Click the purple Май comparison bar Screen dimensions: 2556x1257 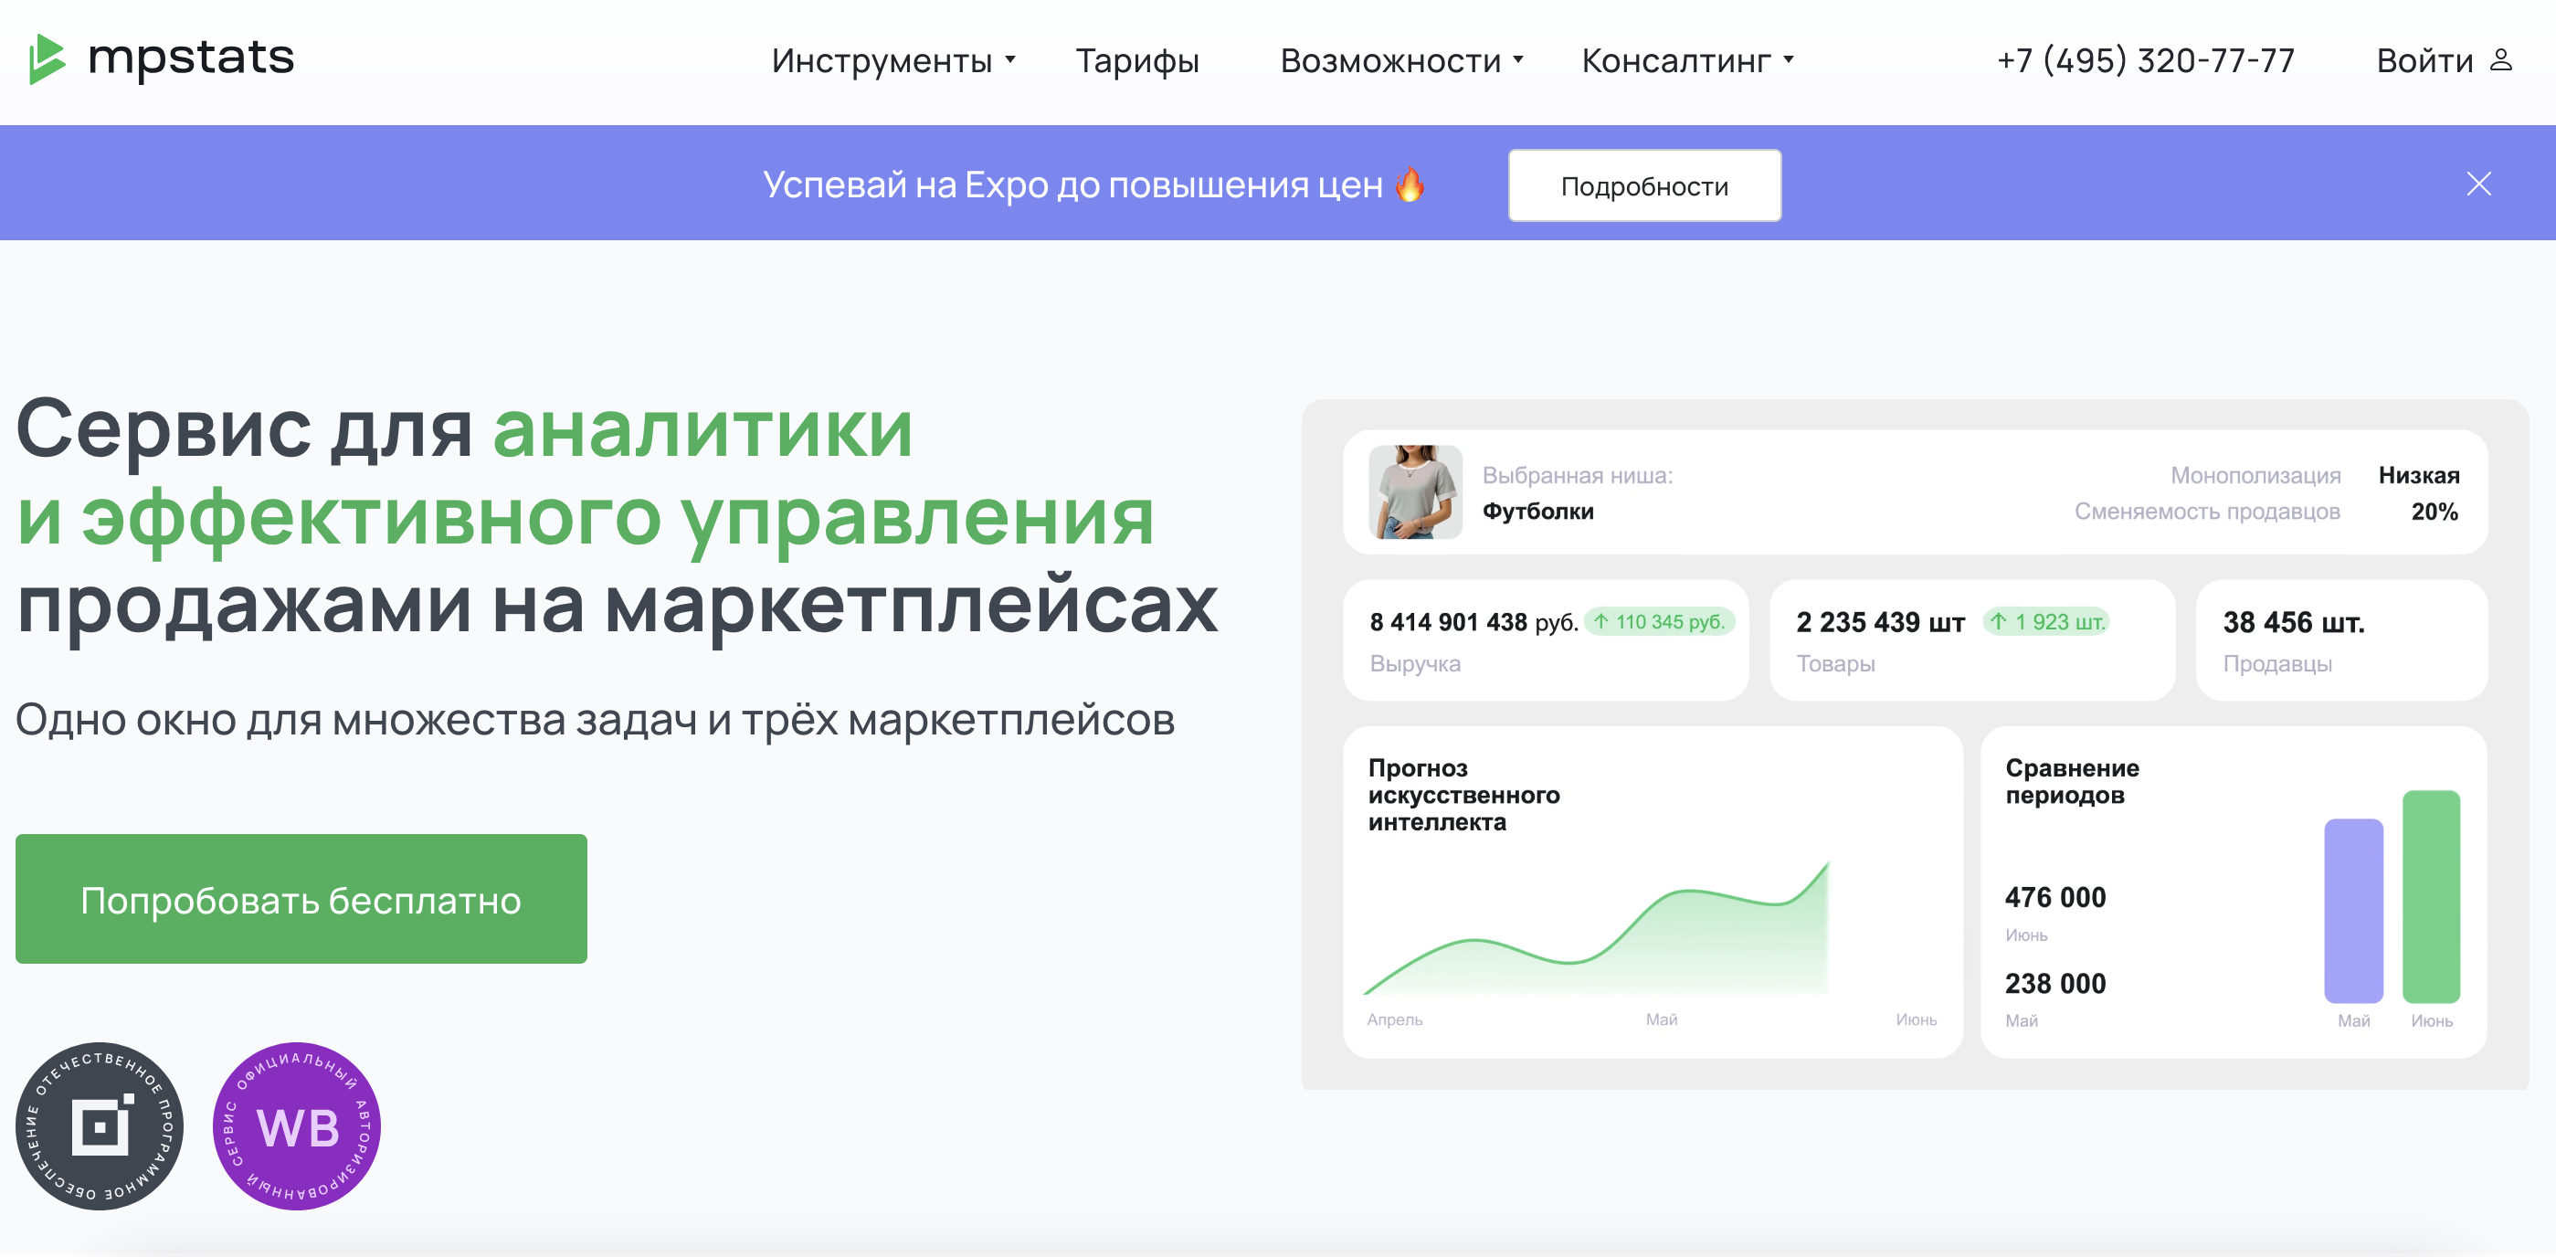(x=2352, y=911)
